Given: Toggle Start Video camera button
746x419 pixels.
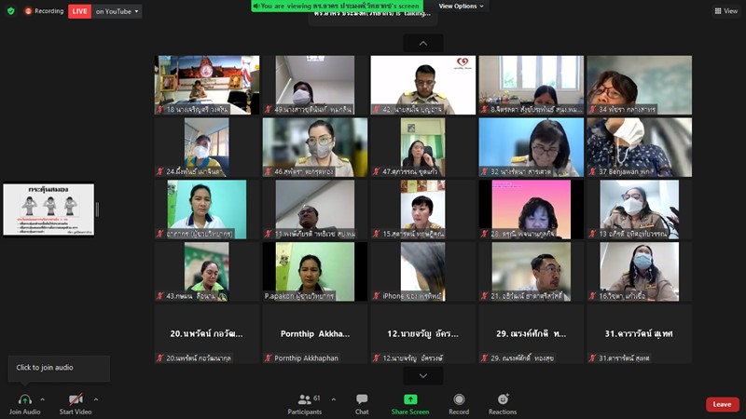Looking at the screenshot, I should click(76, 404).
